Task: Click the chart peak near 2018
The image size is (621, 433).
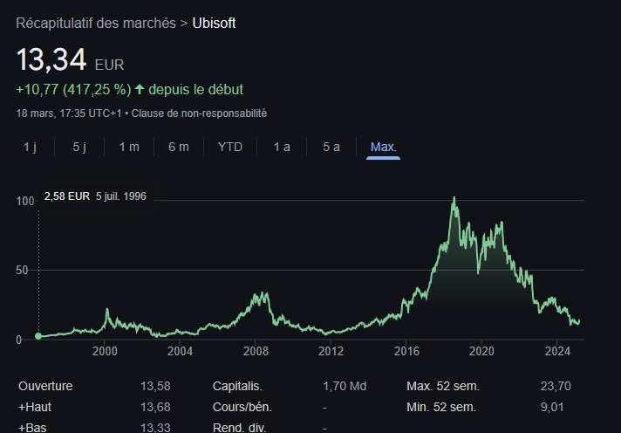Action: [x=454, y=198]
